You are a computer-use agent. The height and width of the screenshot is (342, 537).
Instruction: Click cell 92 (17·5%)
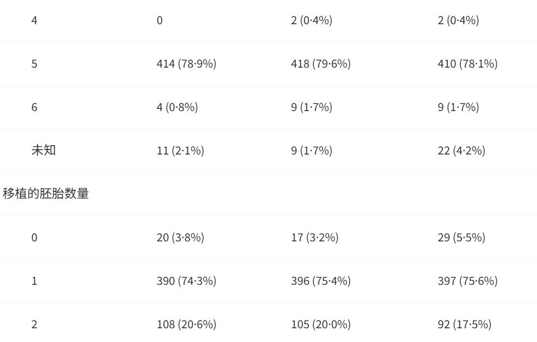[x=464, y=324]
